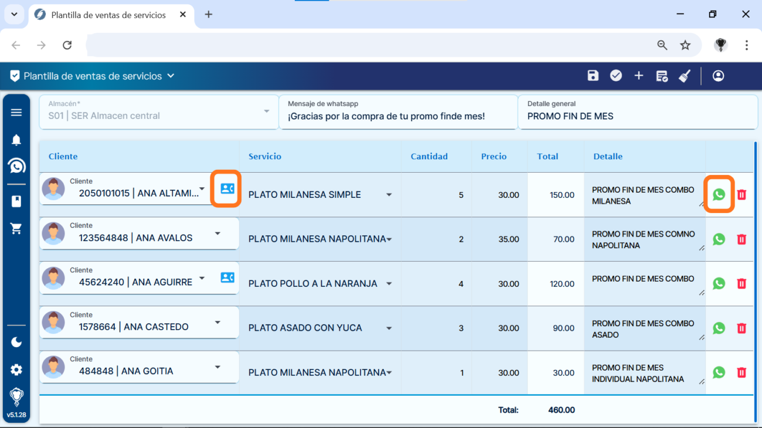Open service dropdown for PLATO ASADO CON YUCA

click(389, 328)
